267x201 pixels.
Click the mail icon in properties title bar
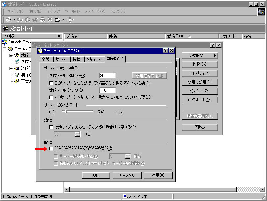click(40, 51)
